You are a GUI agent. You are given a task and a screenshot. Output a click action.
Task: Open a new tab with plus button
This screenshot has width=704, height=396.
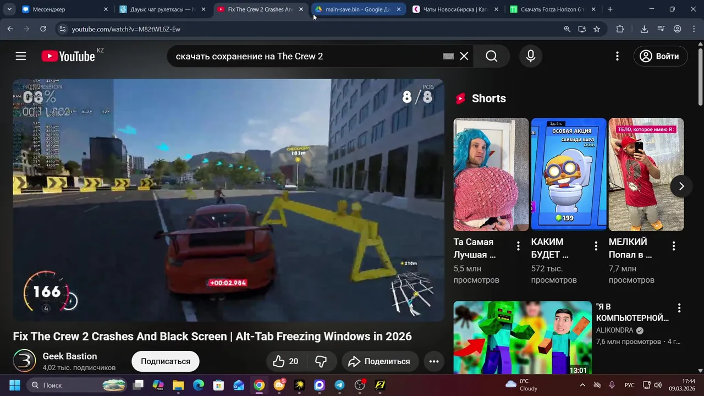click(610, 9)
